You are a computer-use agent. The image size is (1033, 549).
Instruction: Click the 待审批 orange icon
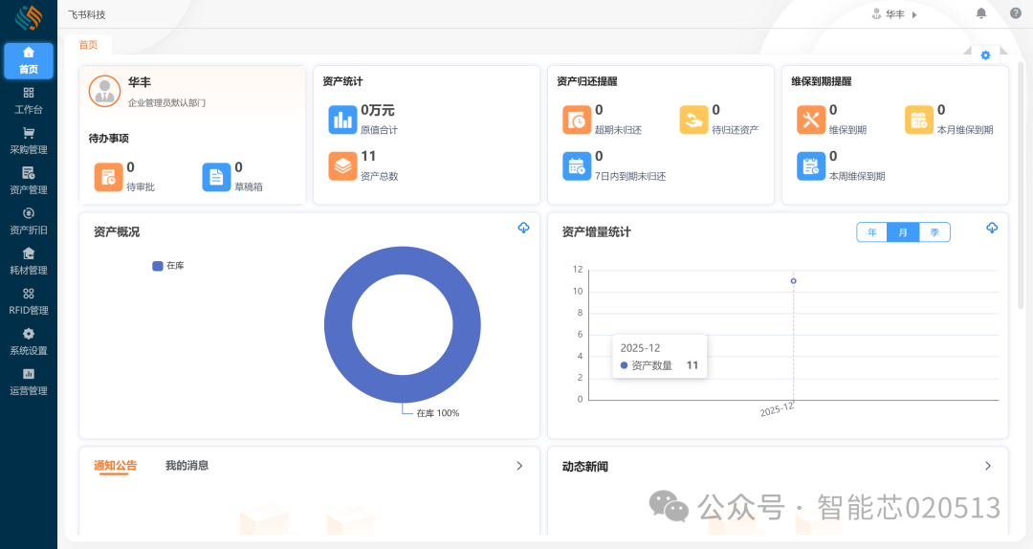pos(107,177)
